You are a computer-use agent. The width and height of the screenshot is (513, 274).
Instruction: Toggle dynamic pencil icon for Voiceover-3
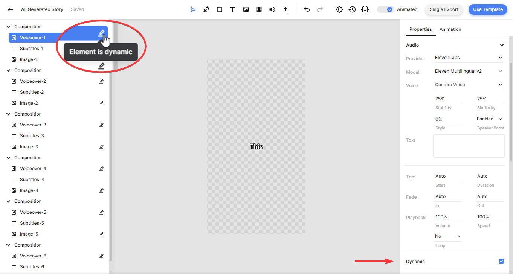pos(101,125)
